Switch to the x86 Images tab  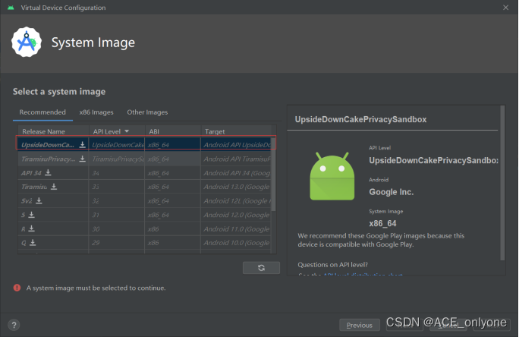click(x=96, y=112)
